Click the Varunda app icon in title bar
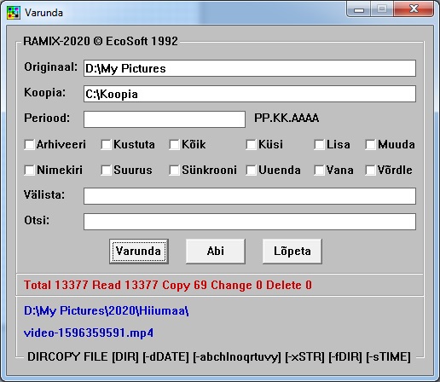Screen dimensions: 440x382 [x=14, y=13]
